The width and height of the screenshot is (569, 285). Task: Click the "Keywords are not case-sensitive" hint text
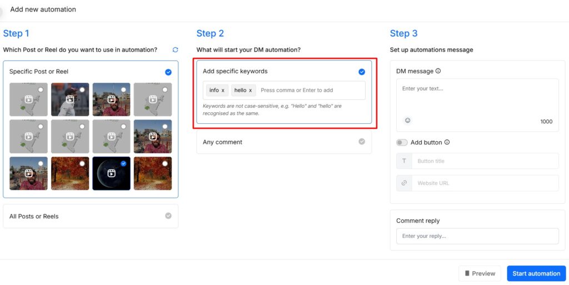click(x=272, y=109)
